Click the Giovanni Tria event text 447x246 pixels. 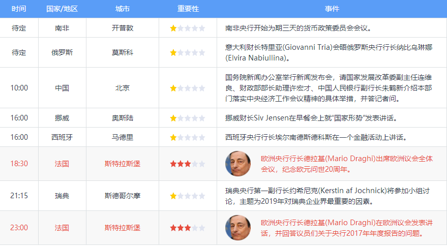click(x=329, y=52)
